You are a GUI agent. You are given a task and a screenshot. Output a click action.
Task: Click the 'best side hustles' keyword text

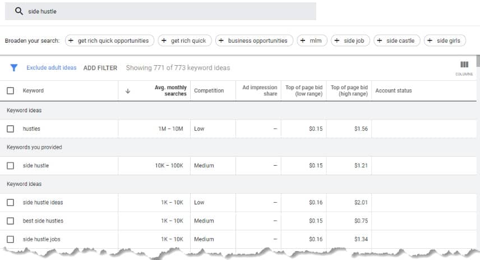(x=43, y=221)
